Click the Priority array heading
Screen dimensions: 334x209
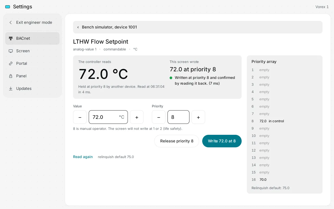point(264,62)
